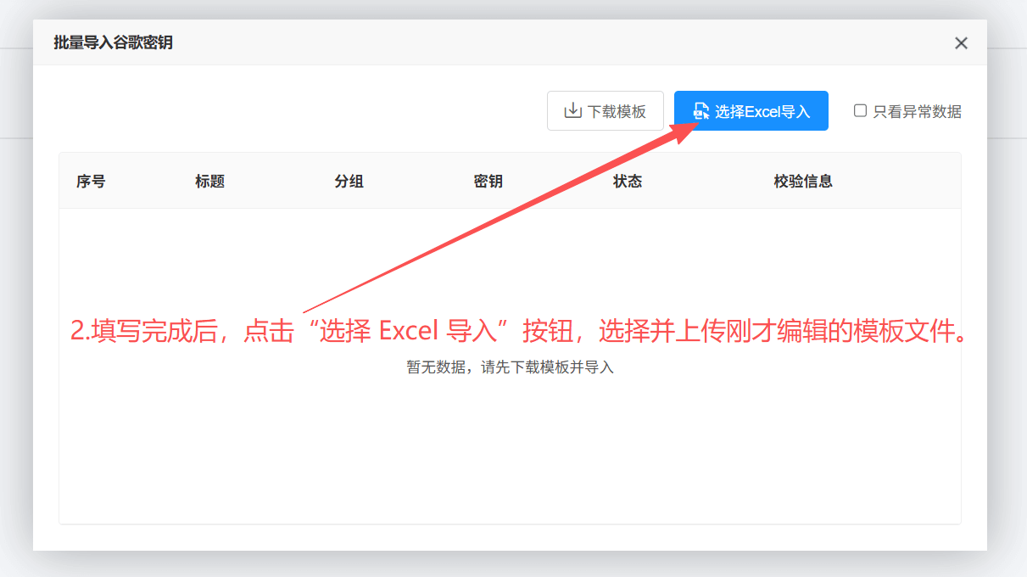Click the 暂无数据 empty state text
This screenshot has width=1027, height=577.
[x=510, y=367]
